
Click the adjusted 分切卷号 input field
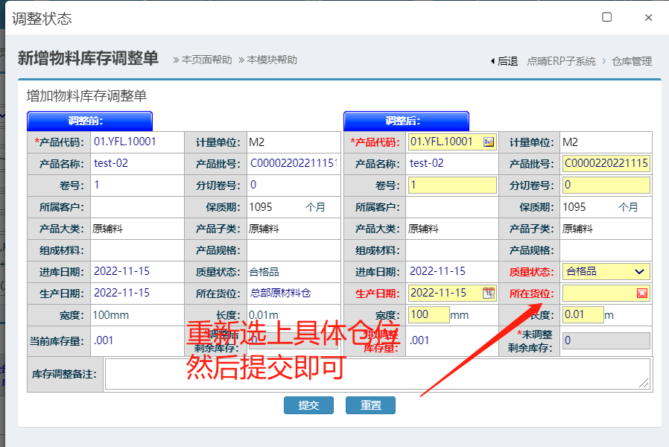606,185
